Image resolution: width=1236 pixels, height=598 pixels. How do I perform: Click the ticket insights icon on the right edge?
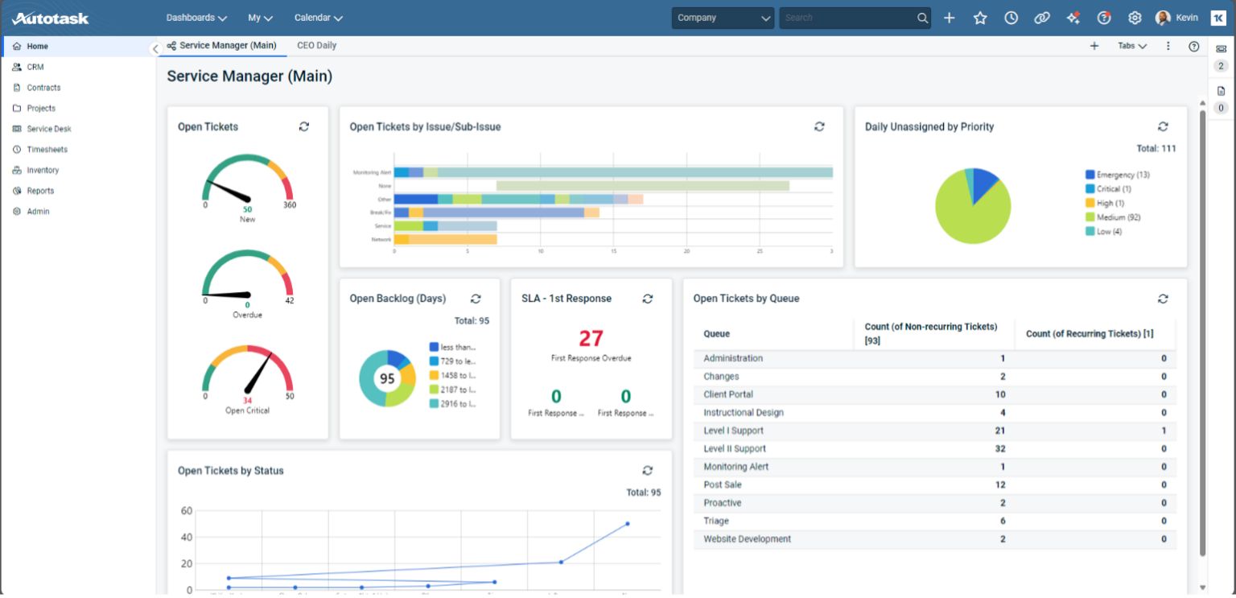coord(1221,48)
